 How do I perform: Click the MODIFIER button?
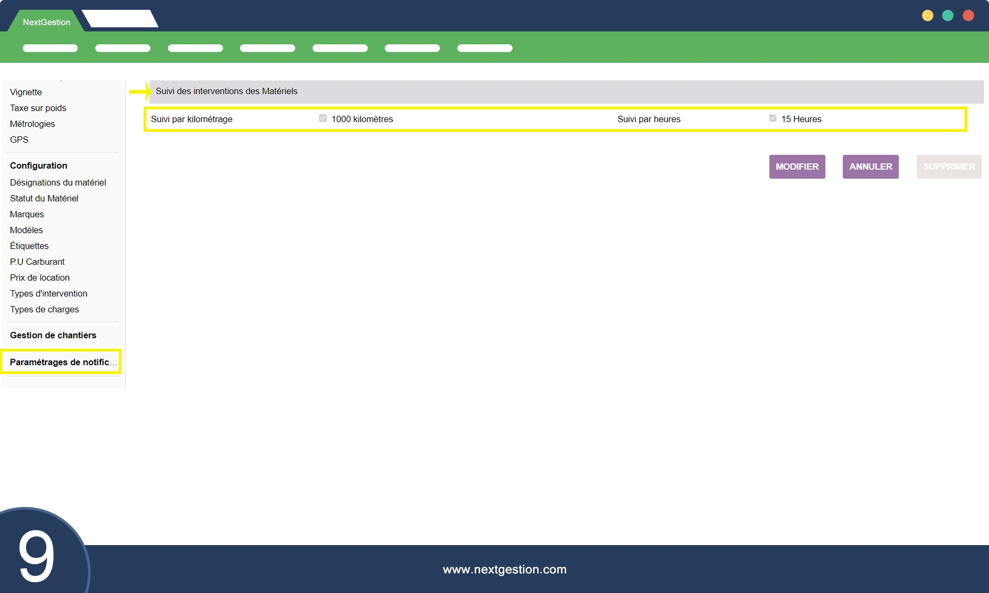pos(797,166)
